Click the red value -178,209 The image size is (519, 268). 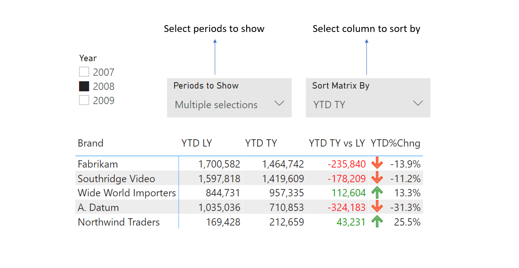[x=347, y=179]
